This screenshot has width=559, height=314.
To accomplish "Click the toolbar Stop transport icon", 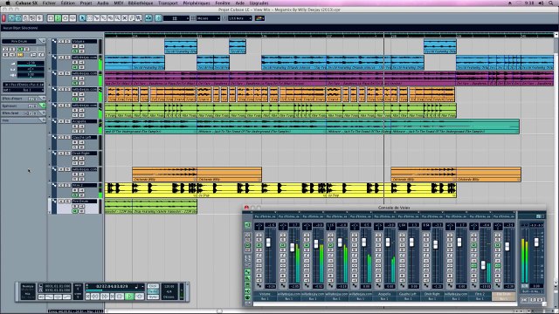I will pyautogui.click(x=51, y=17).
